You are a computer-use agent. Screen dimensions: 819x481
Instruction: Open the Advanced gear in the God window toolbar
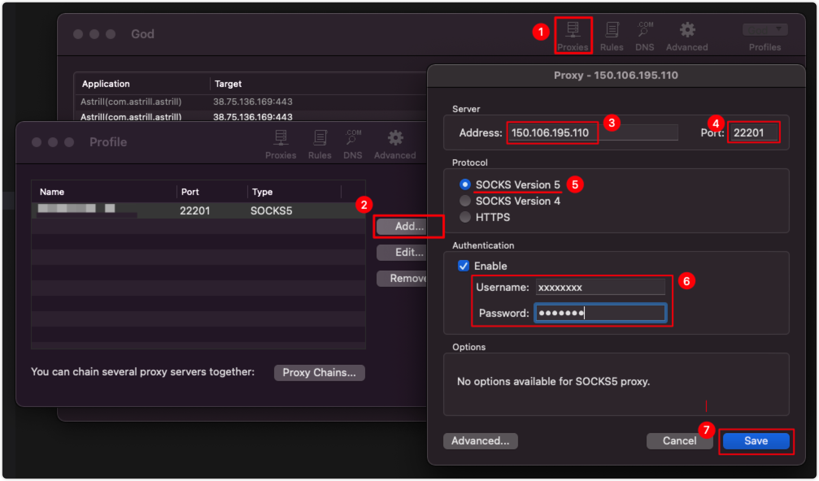click(x=687, y=36)
